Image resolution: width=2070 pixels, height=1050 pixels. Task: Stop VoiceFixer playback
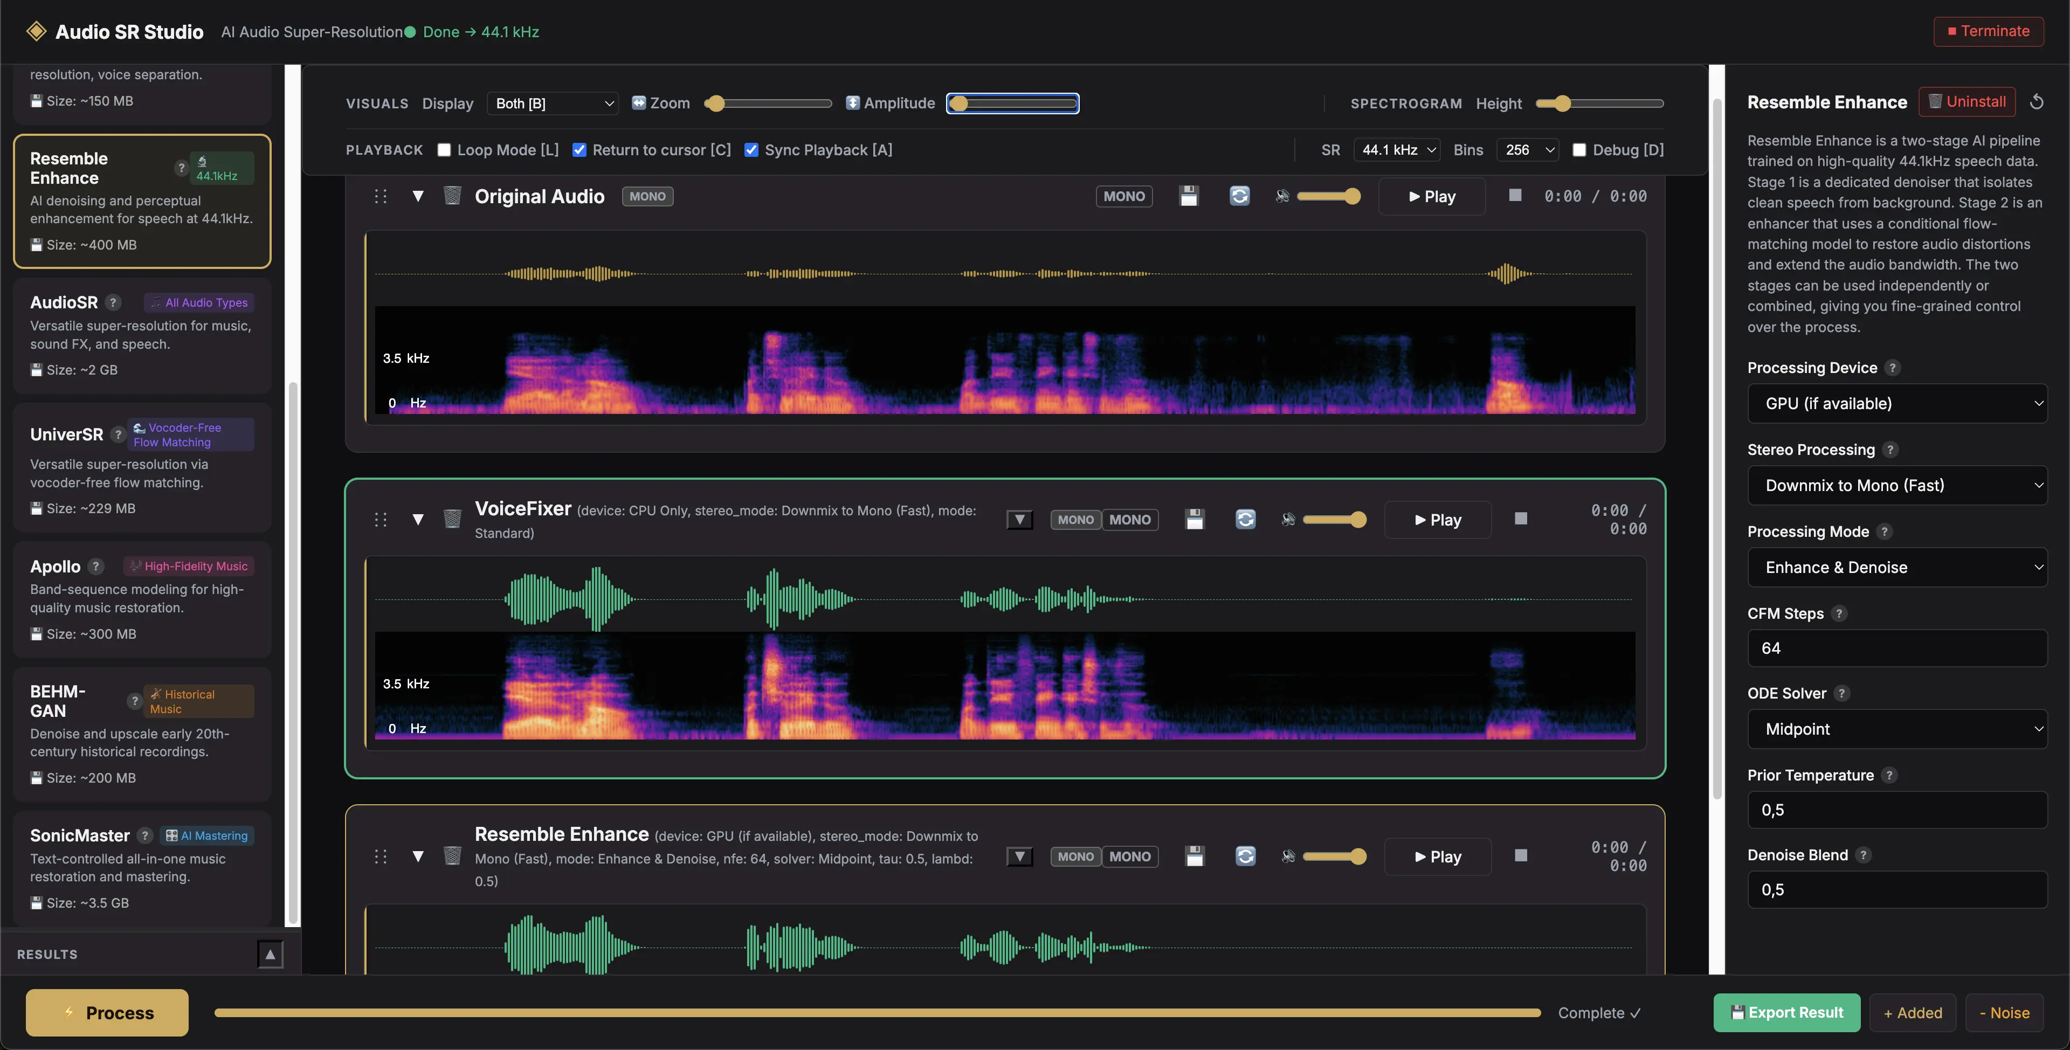point(1520,519)
